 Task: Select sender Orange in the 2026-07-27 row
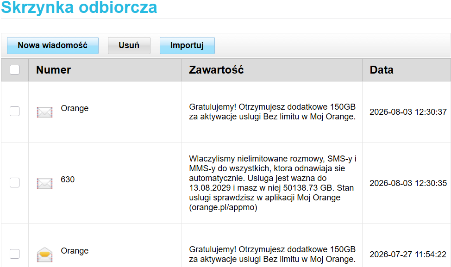(x=75, y=251)
